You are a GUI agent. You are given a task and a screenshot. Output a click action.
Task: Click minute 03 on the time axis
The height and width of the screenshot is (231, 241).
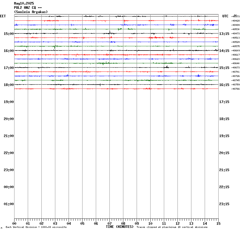[x=55, y=224]
